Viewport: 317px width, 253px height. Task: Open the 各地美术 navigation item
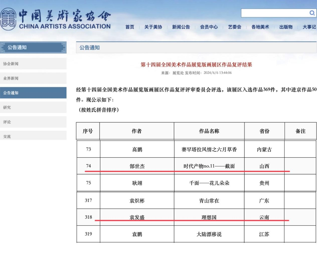260,27
